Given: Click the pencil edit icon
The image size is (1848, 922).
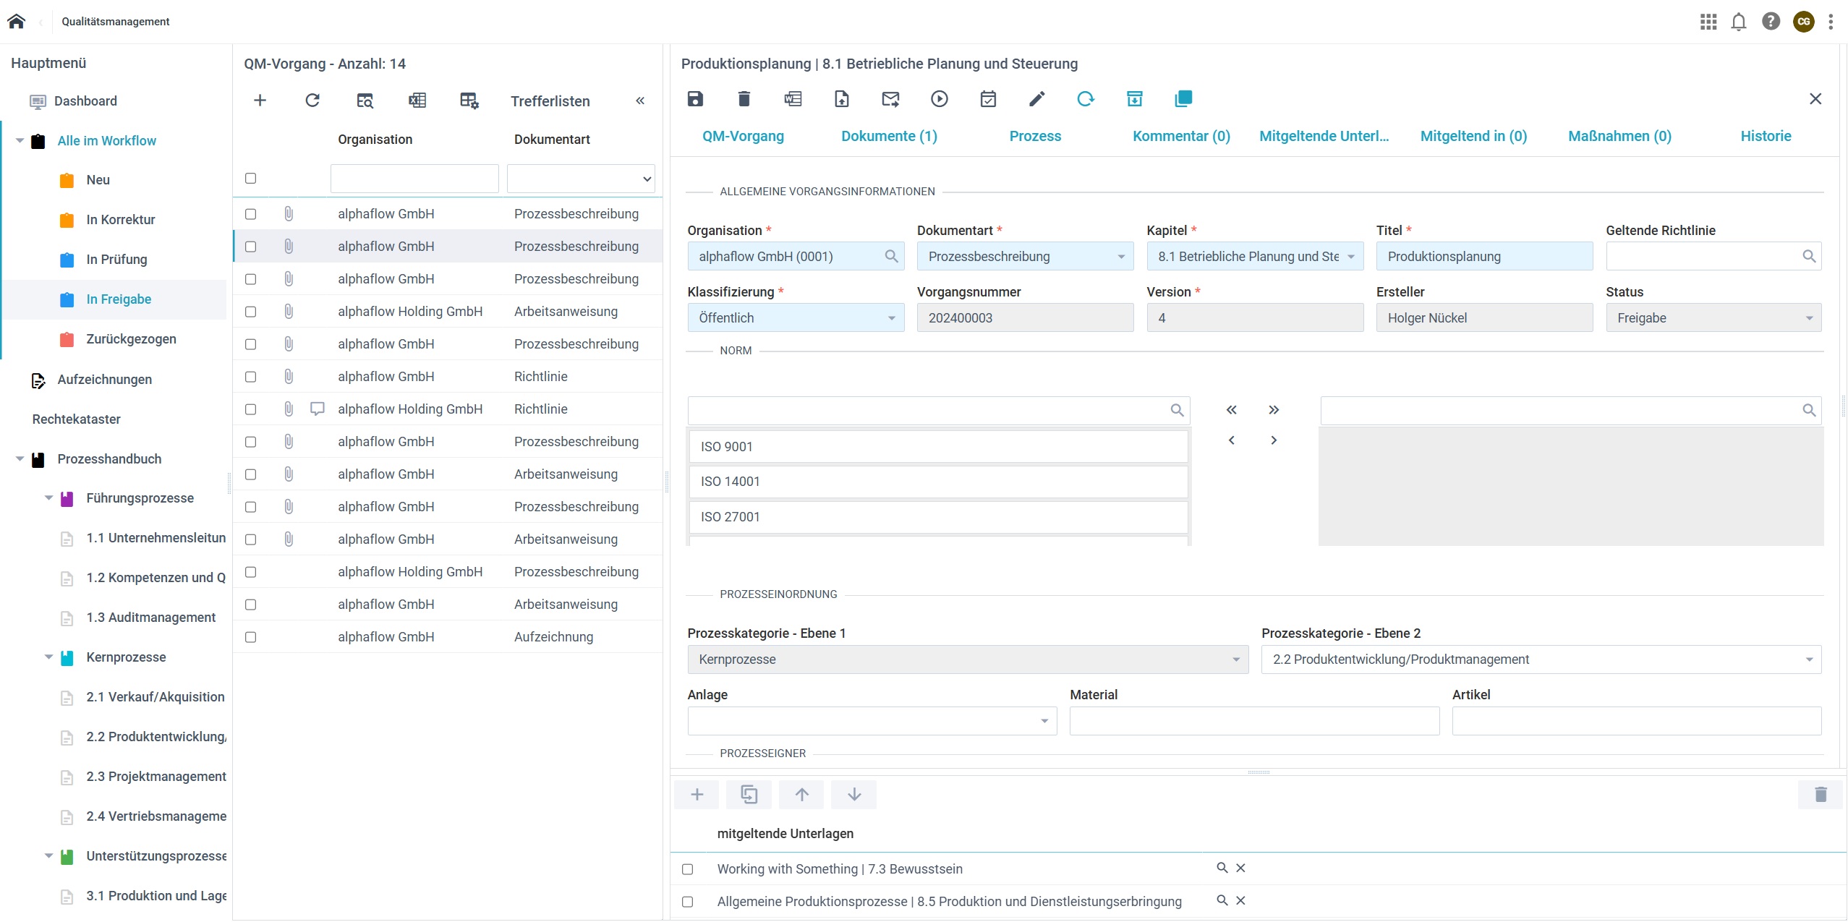Looking at the screenshot, I should 1036,99.
